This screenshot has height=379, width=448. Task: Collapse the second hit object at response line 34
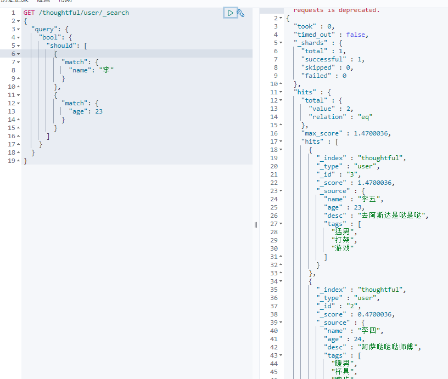pyautogui.click(x=281, y=281)
